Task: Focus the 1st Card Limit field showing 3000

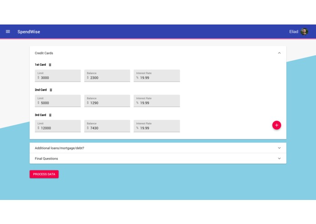Action: (x=58, y=76)
